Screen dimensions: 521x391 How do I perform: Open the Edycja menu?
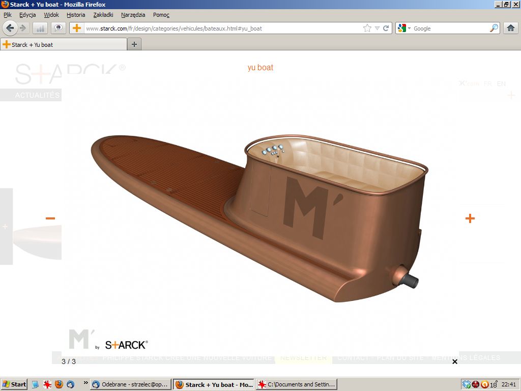[x=27, y=15]
